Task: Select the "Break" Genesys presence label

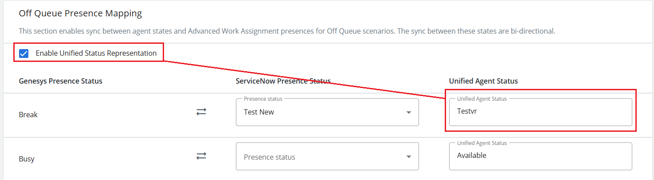Action: point(28,115)
